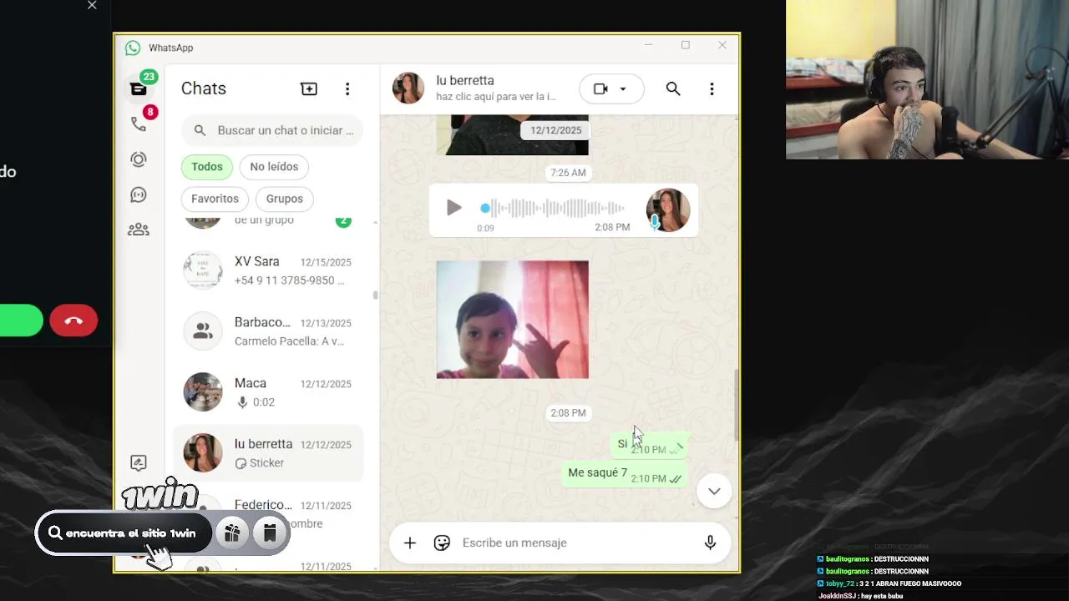Select the 'No leídos' chat filter

[274, 167]
